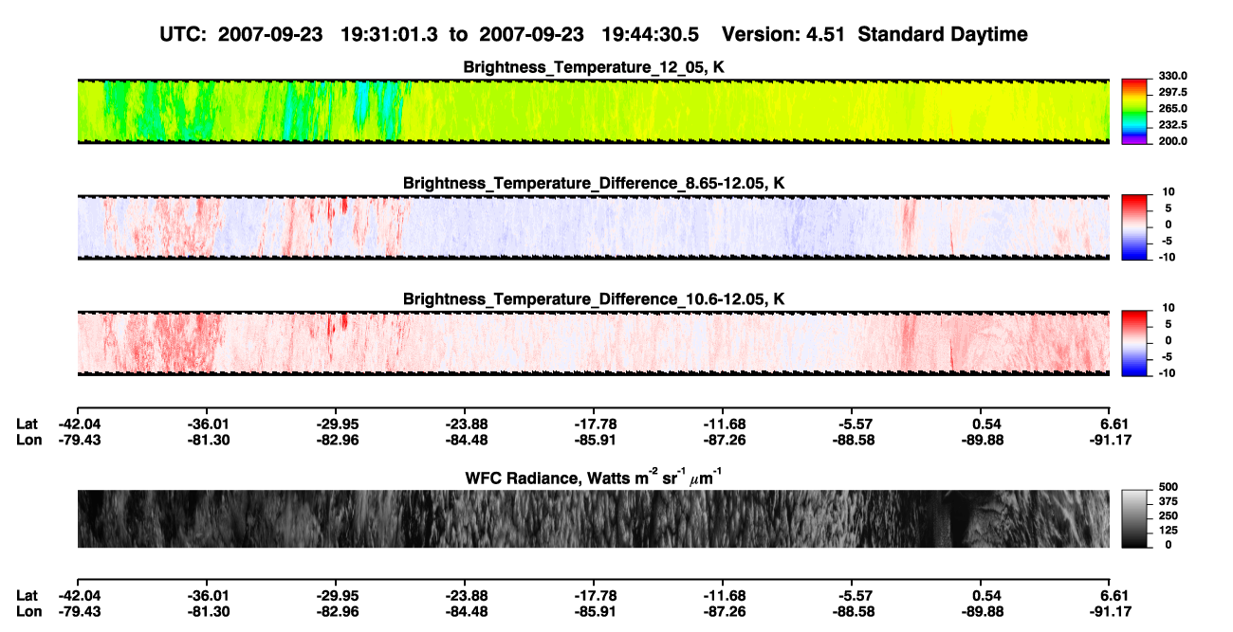
Task: Click the 8.65-12.05 temperature difference strip
Action: 593,227
